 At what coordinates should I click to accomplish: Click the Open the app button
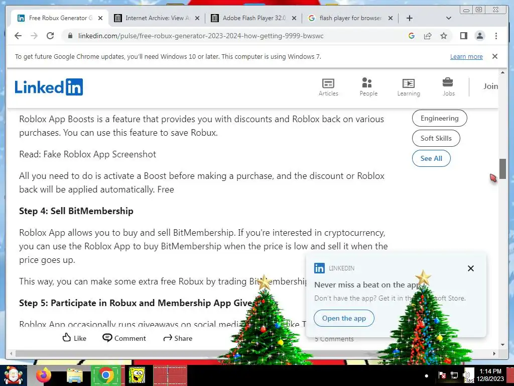344,318
